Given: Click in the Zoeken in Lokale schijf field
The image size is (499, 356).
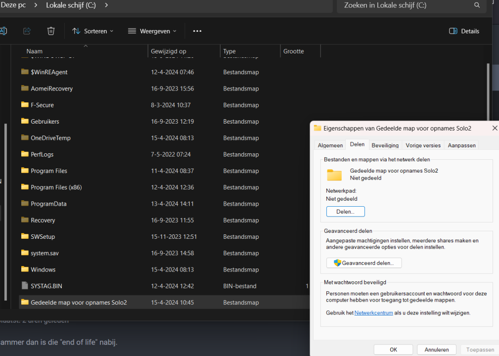Looking at the screenshot, I should pos(403,5).
